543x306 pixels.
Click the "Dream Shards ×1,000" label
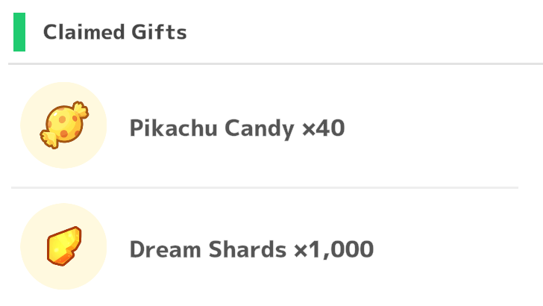coord(251,249)
